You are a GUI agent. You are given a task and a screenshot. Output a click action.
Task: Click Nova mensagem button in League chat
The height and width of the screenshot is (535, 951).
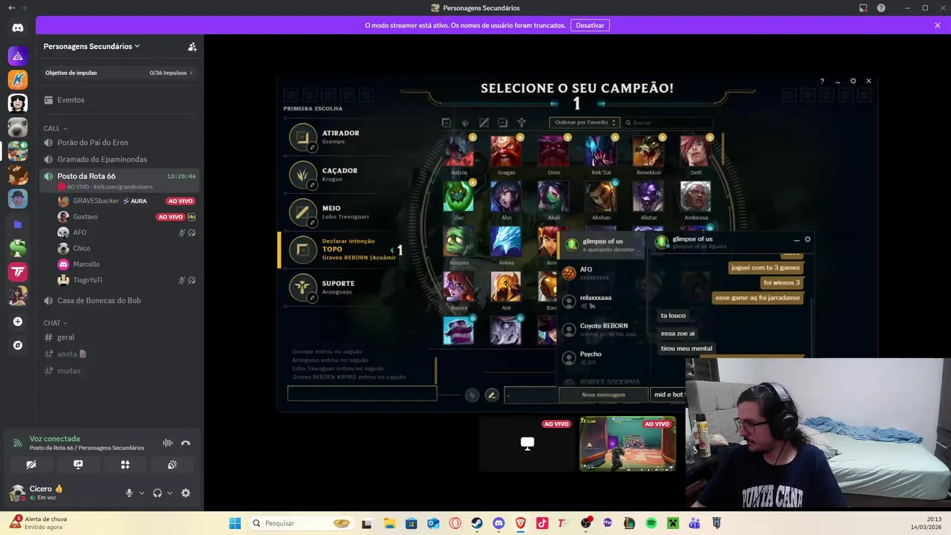point(603,395)
